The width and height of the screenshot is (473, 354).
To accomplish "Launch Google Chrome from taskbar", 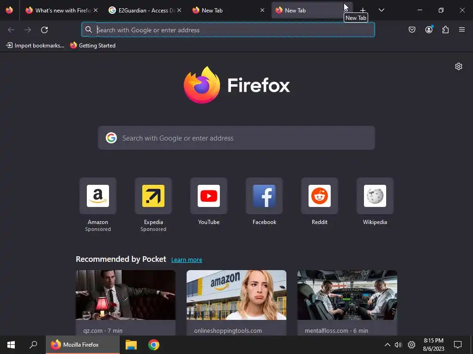I will 154,345.
